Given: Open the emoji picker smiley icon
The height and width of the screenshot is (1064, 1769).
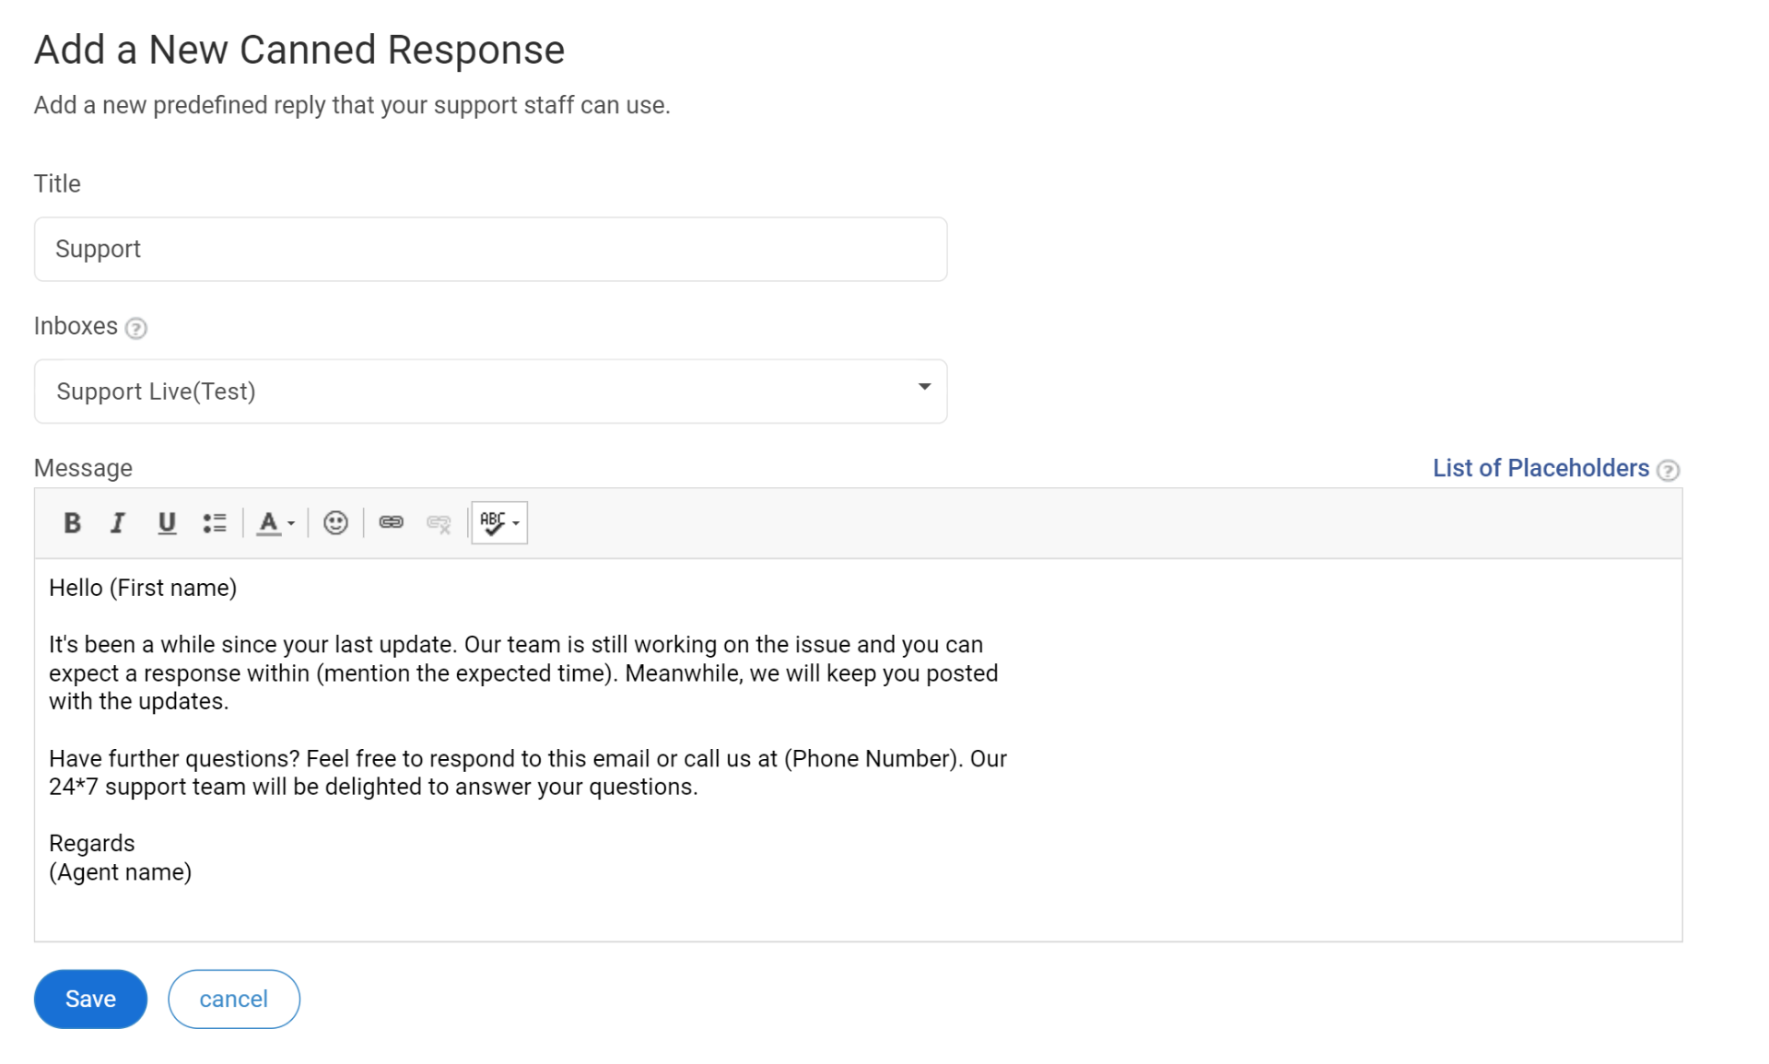Looking at the screenshot, I should point(335,523).
